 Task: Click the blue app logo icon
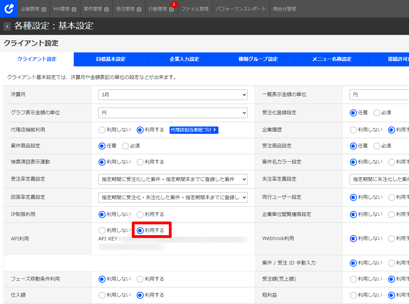[x=8, y=9]
